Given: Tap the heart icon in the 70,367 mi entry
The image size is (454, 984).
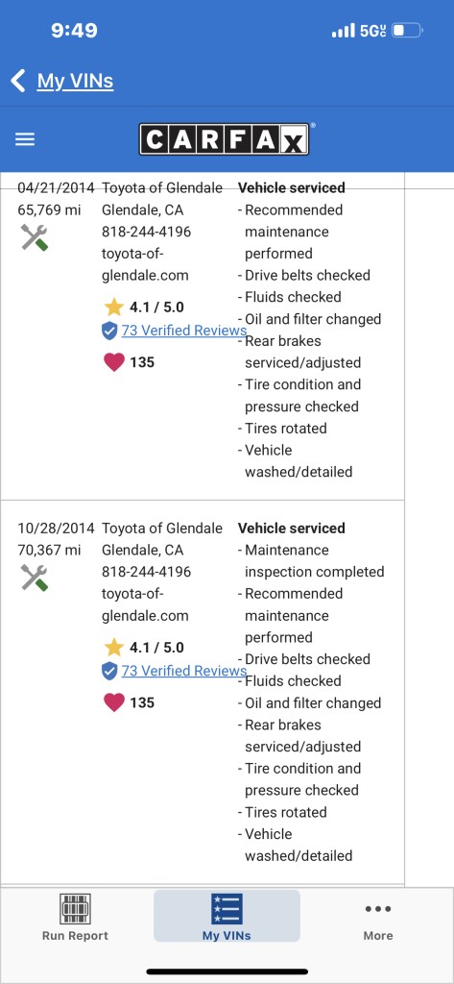Looking at the screenshot, I should click(x=114, y=702).
